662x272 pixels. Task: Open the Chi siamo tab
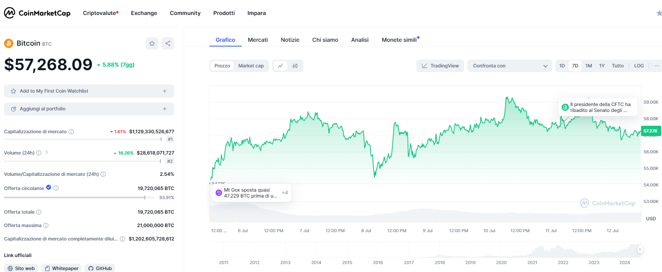pos(325,40)
